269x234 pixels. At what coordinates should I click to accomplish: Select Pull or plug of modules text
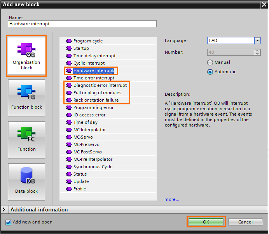pyautogui.click(x=97, y=93)
